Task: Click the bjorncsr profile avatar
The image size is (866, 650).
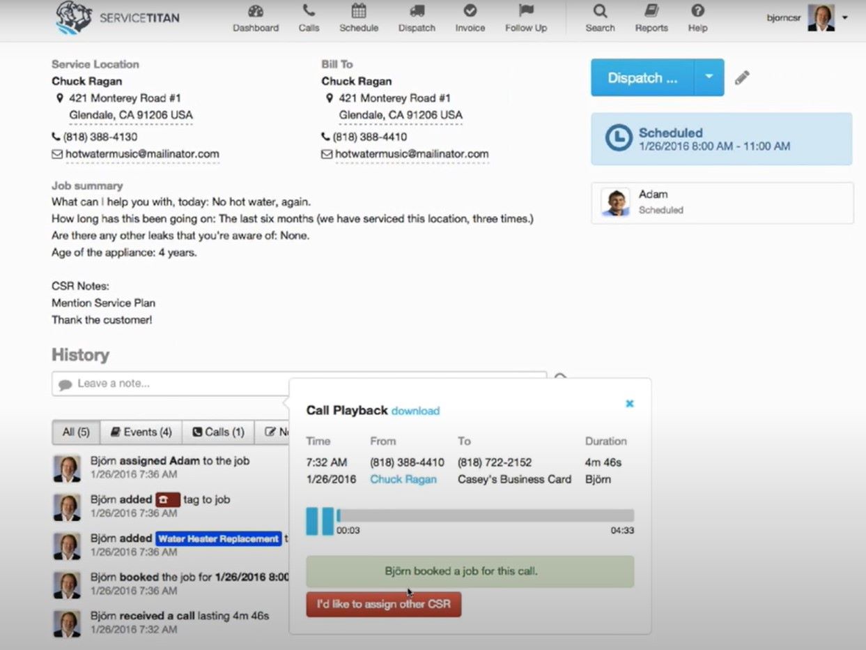Action: [x=821, y=17]
